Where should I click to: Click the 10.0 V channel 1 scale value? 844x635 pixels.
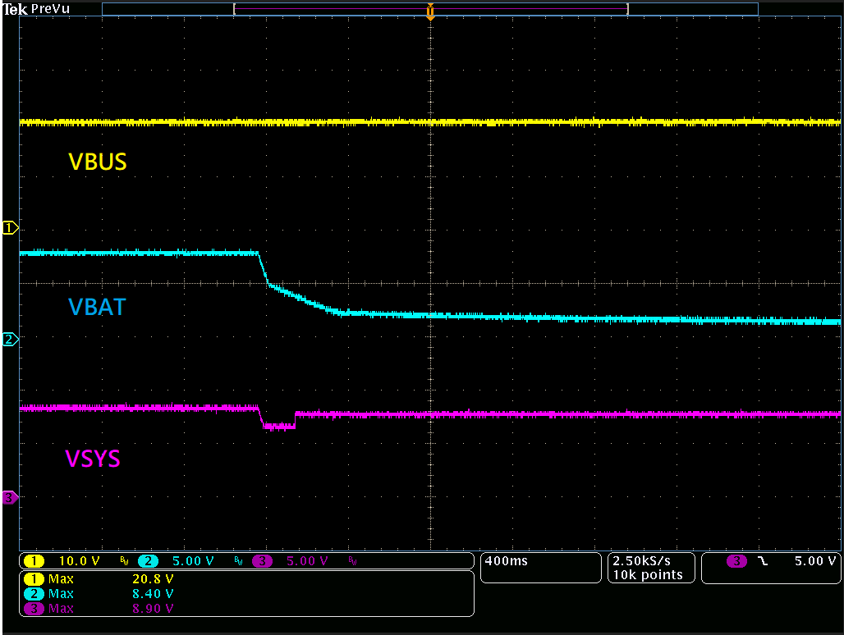coord(79,561)
